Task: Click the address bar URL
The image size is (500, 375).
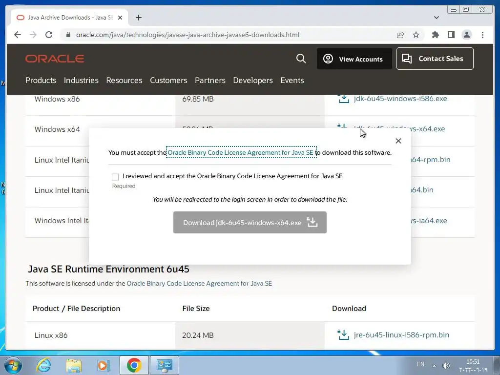Action: click(187, 35)
